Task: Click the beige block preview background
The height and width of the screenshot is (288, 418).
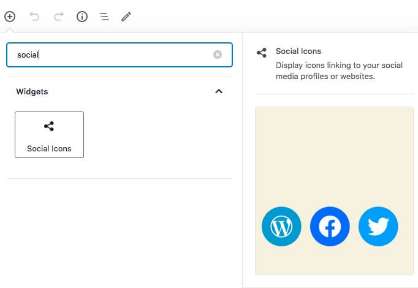Action: (x=334, y=154)
